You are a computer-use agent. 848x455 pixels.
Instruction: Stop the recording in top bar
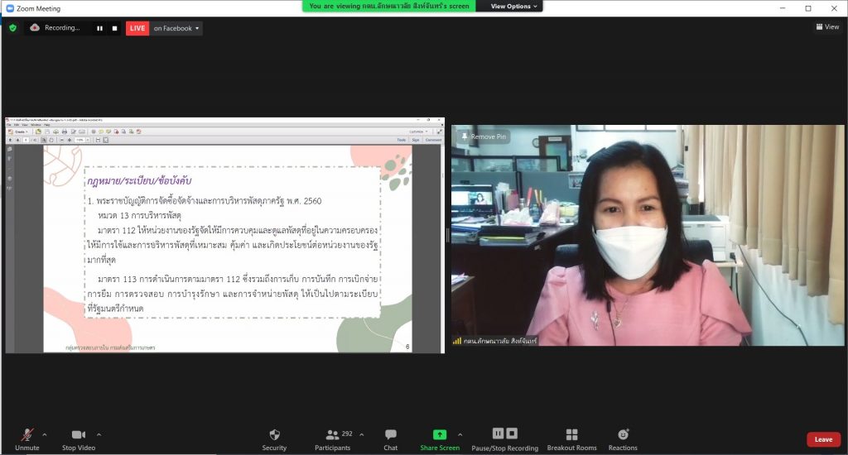coord(114,28)
